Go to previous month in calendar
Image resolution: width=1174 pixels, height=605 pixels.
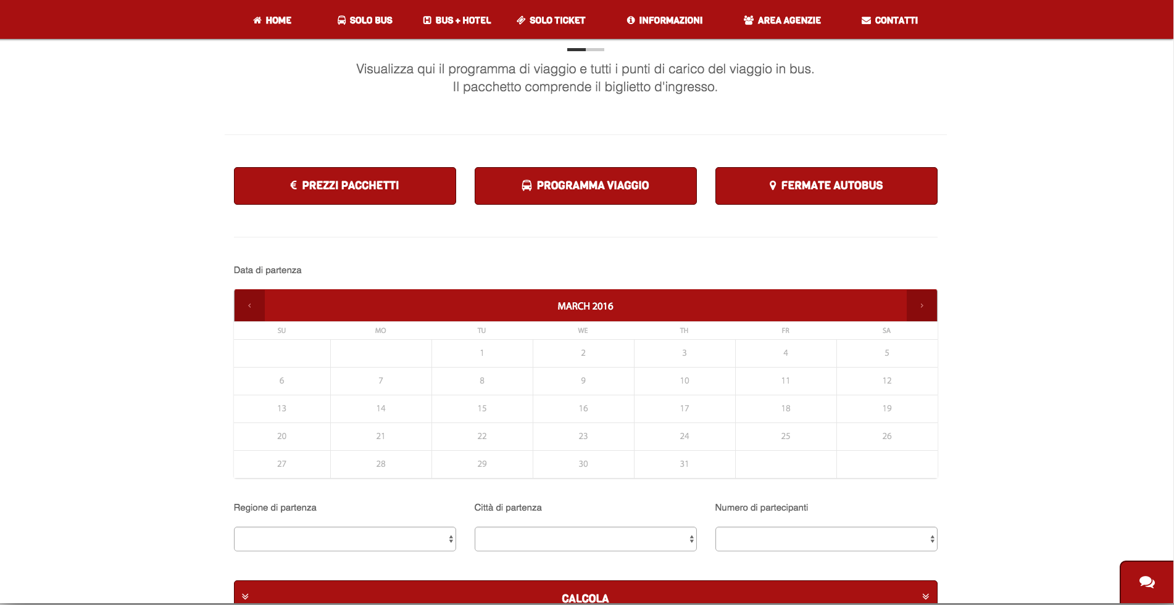pyautogui.click(x=249, y=306)
